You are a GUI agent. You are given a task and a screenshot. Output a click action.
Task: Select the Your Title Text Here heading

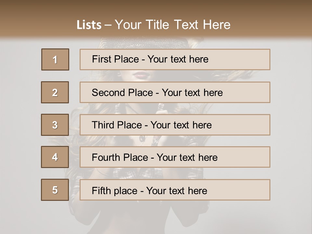173,25
